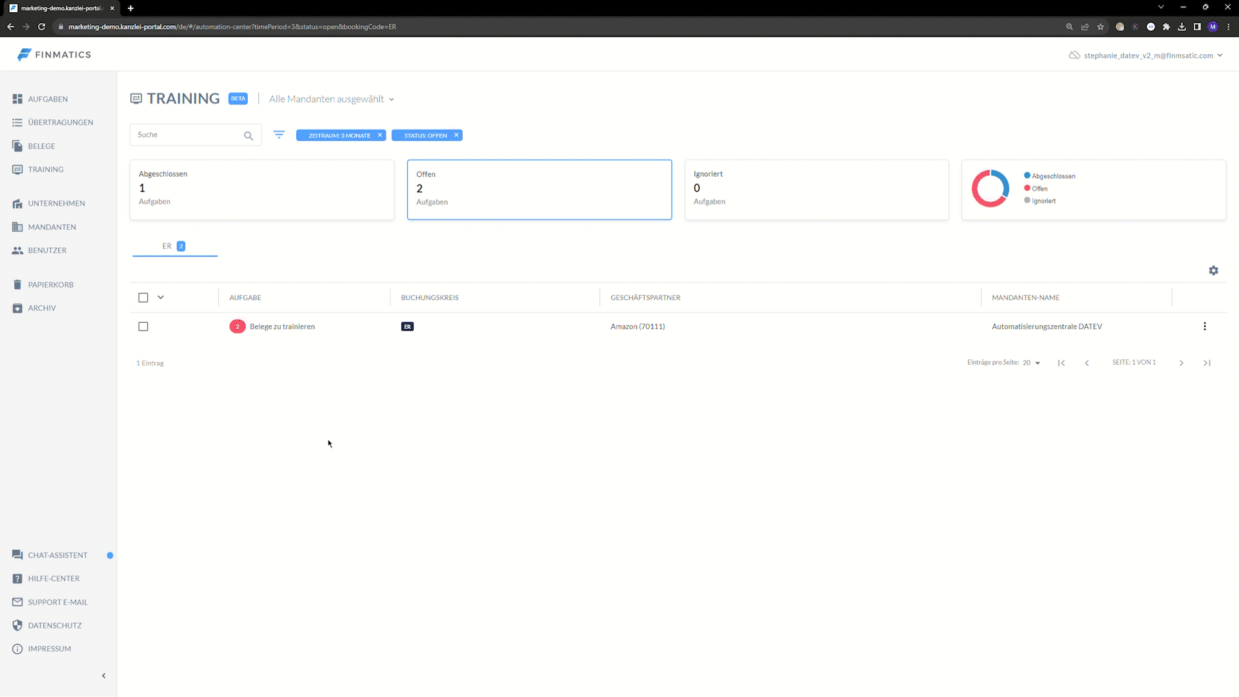The width and height of the screenshot is (1239, 697).
Task: Click the Datenschutz shield icon
Action: (17, 625)
